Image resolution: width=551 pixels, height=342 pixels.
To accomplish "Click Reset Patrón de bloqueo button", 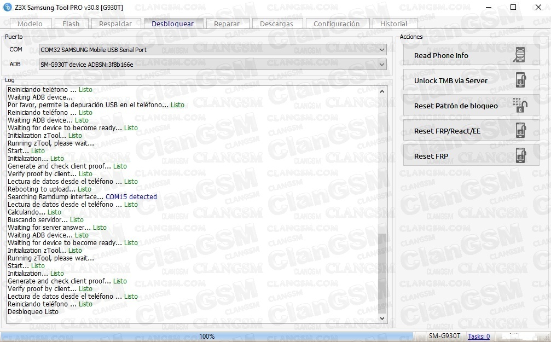I will [x=471, y=106].
